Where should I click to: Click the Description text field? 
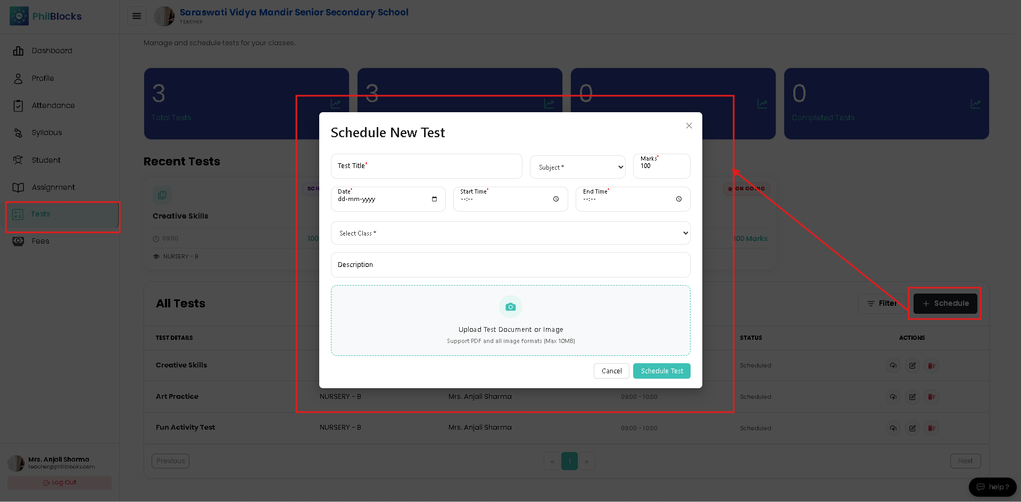pyautogui.click(x=511, y=265)
